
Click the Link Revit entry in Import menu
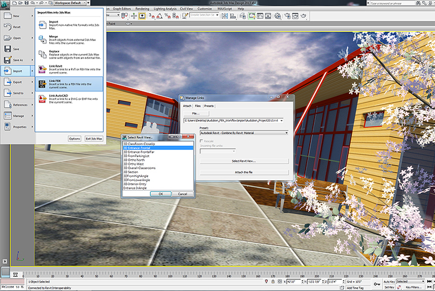[69, 69]
